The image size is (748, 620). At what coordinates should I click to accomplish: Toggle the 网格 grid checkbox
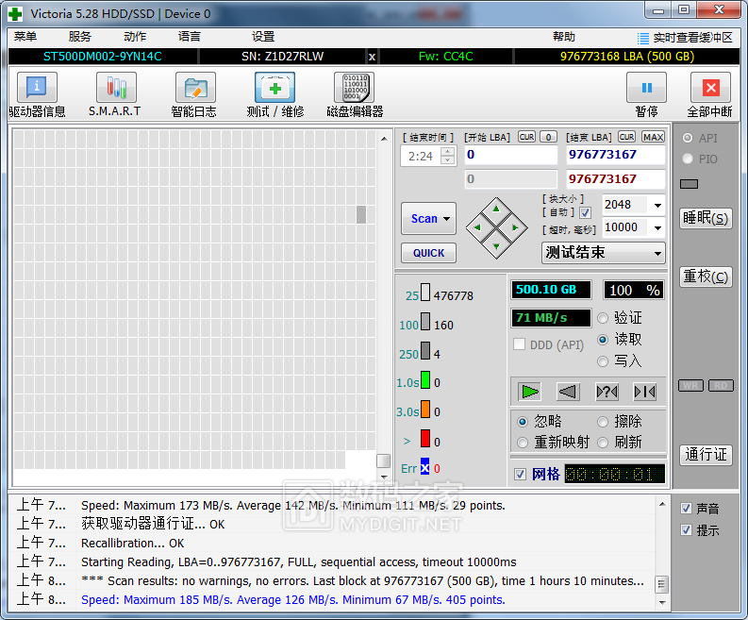tap(521, 474)
